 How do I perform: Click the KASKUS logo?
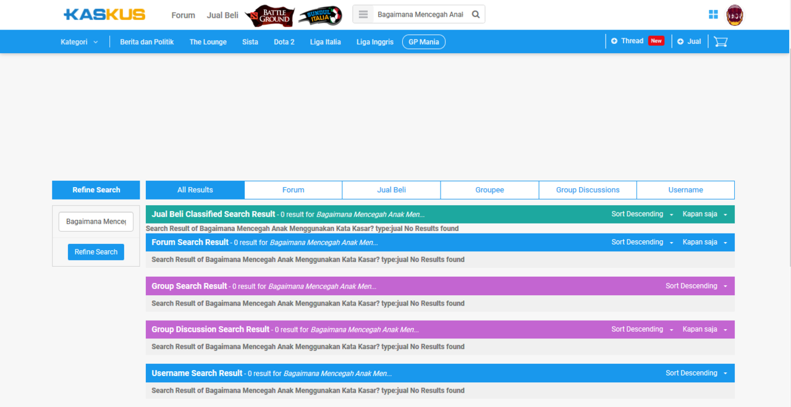(104, 14)
